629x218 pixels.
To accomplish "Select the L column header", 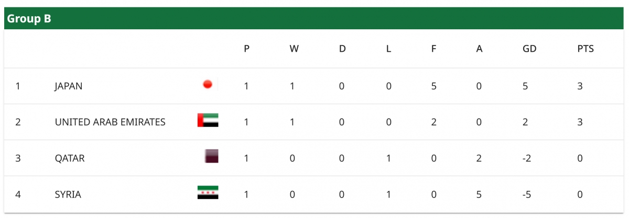I will 388,49.
